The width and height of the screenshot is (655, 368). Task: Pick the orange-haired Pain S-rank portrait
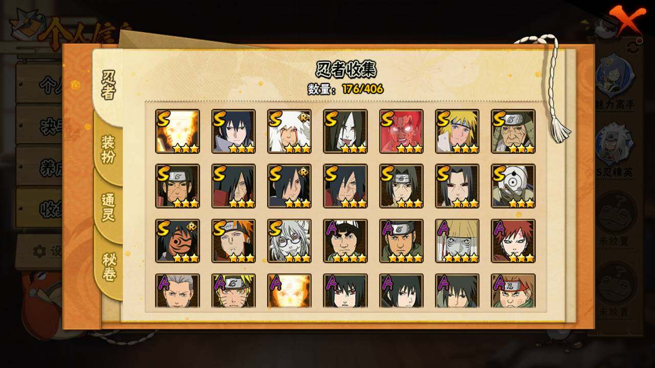click(233, 241)
